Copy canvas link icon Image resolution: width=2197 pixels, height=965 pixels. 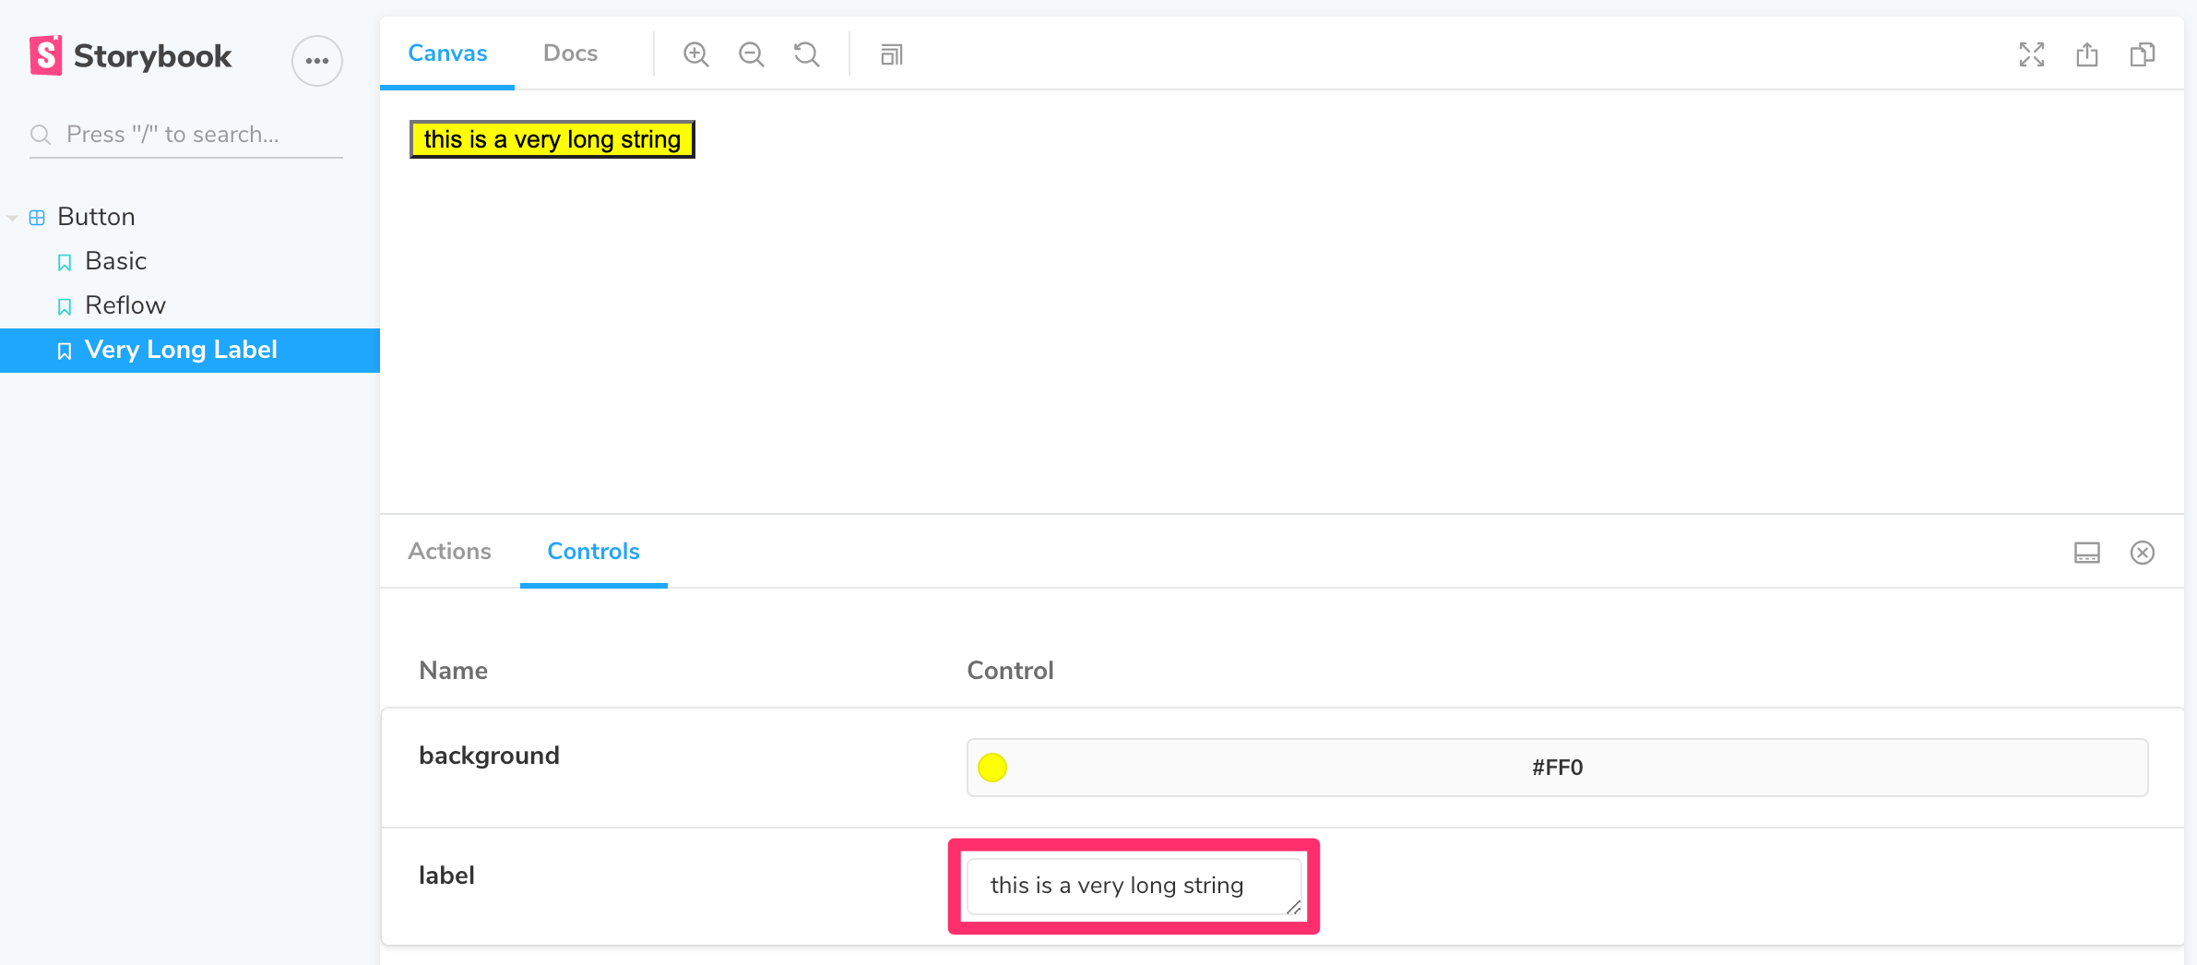(x=2142, y=54)
